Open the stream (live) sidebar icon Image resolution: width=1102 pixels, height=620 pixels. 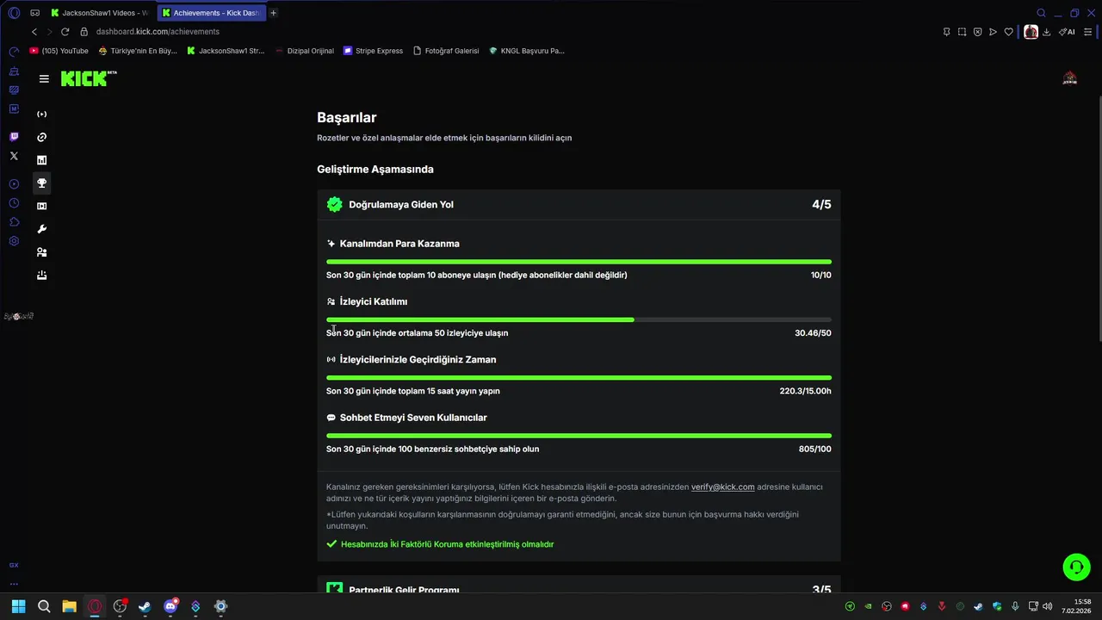[41, 115]
